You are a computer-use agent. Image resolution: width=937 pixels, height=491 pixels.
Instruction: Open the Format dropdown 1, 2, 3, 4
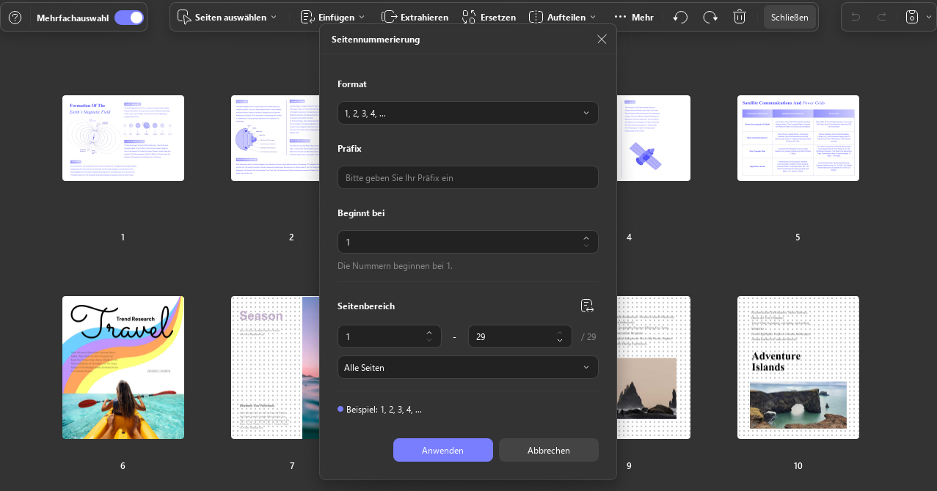point(468,113)
